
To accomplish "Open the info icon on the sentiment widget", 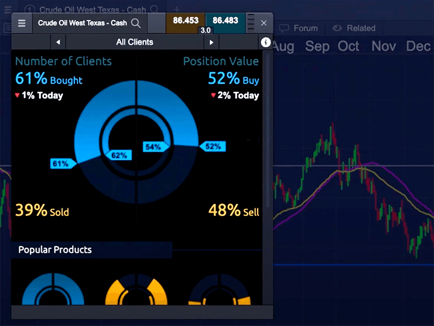I will tap(265, 42).
